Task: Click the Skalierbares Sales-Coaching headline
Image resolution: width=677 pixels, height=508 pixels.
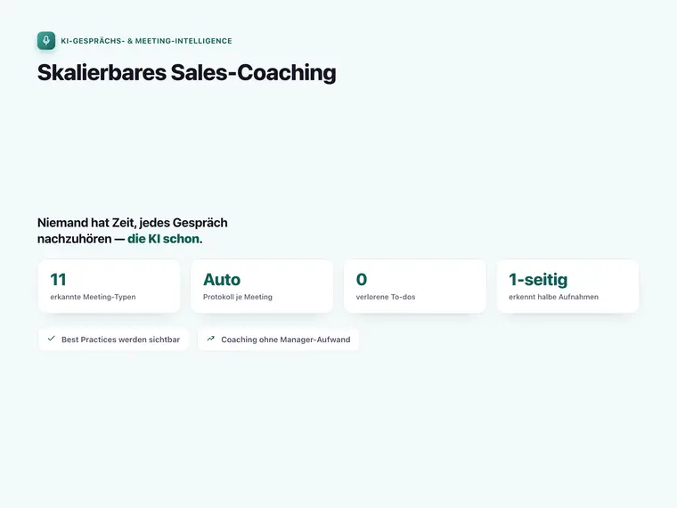Action: coord(186,72)
